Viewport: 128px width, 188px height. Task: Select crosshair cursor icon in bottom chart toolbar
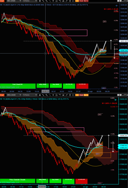53,95
